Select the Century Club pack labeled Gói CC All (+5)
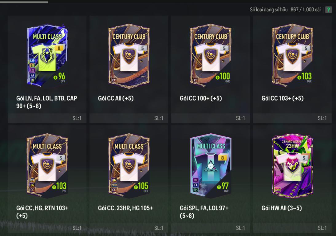 (129, 56)
